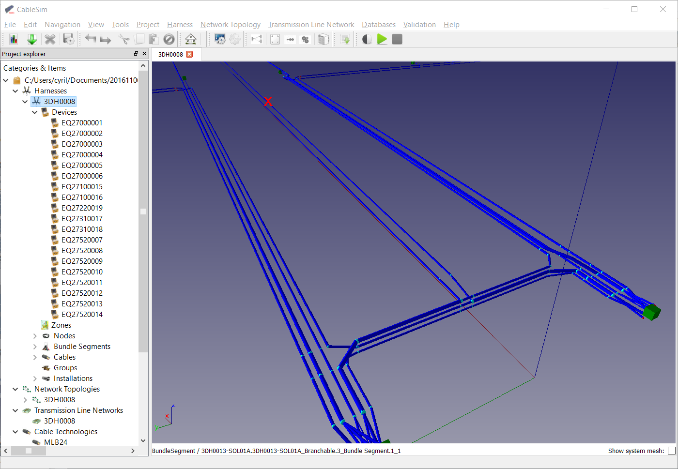Click the double gears icon
The image size is (678, 469).
pos(305,39)
